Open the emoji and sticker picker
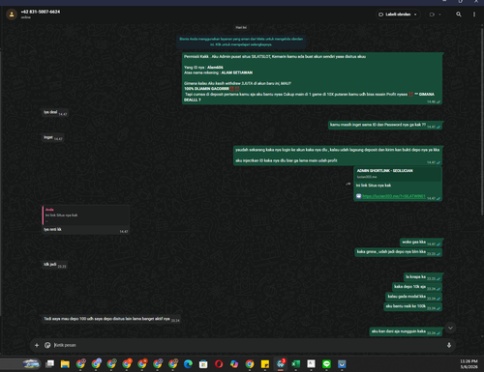The width and height of the screenshot is (484, 372). [x=47, y=345]
